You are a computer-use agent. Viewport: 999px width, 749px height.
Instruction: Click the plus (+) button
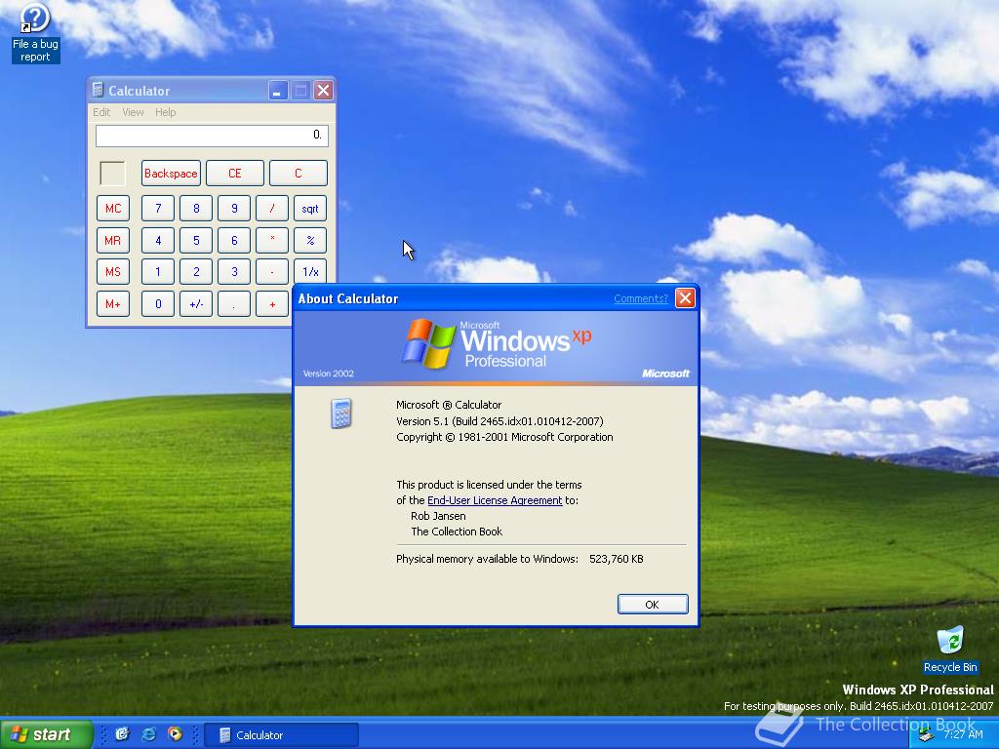click(x=272, y=304)
